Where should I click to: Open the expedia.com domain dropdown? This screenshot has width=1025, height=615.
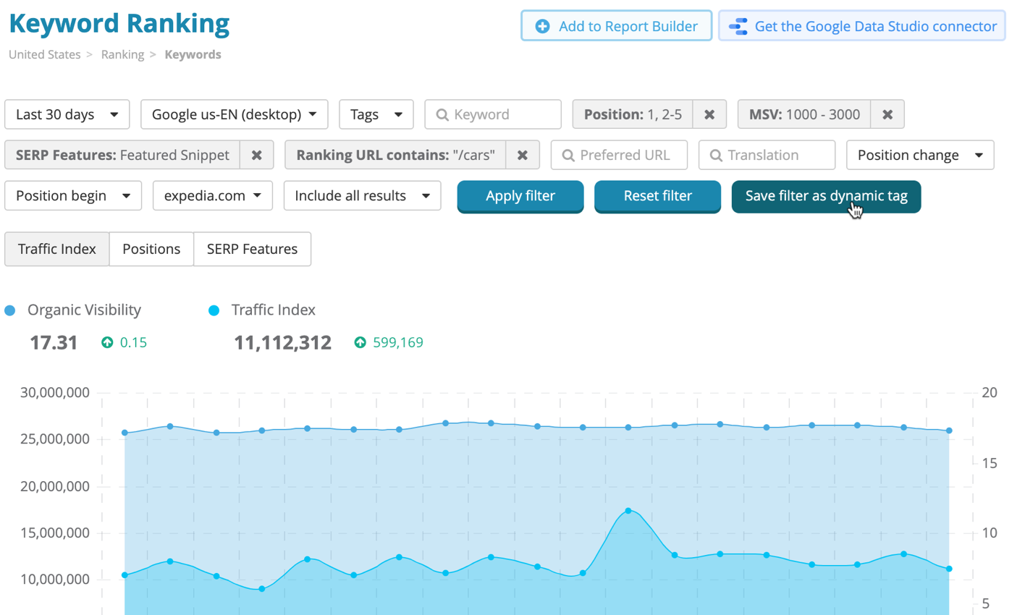[x=212, y=195]
